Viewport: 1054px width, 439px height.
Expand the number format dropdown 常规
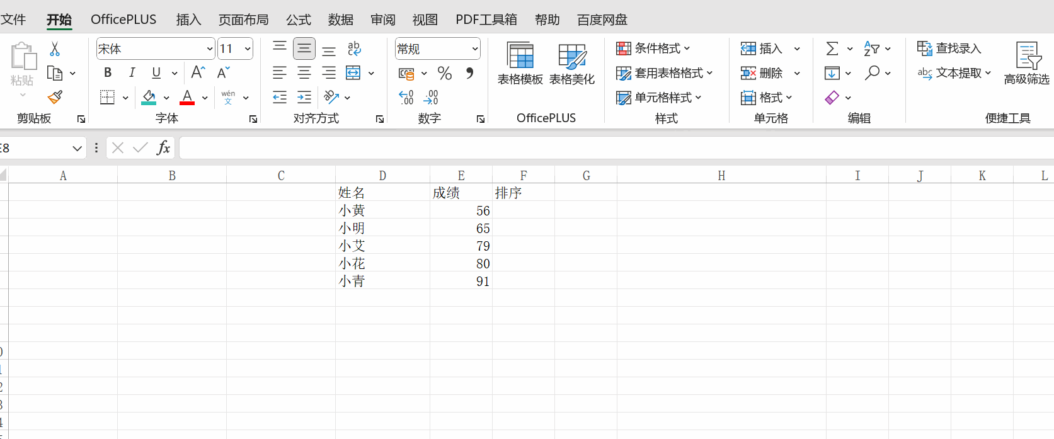tap(474, 49)
